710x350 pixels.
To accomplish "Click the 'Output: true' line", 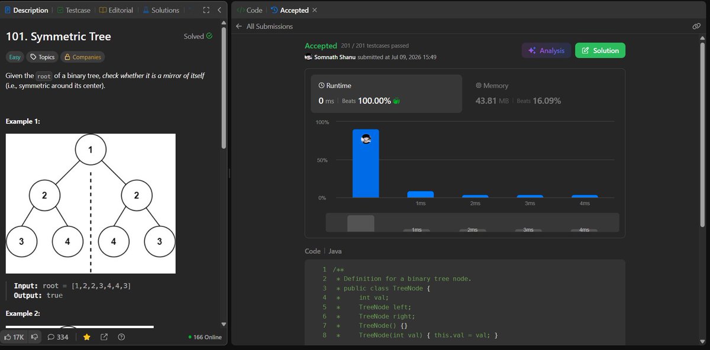I will [x=38, y=295].
